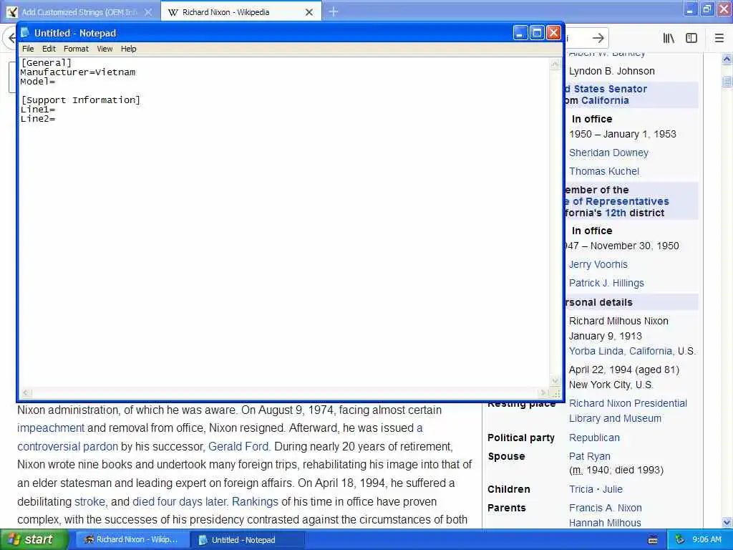Click browser page scrollbar down arrow
The width and height of the screenshot is (733, 550).
727,522
